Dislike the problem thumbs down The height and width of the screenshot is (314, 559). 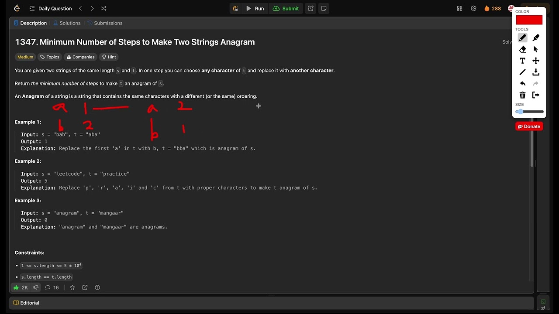click(x=36, y=287)
